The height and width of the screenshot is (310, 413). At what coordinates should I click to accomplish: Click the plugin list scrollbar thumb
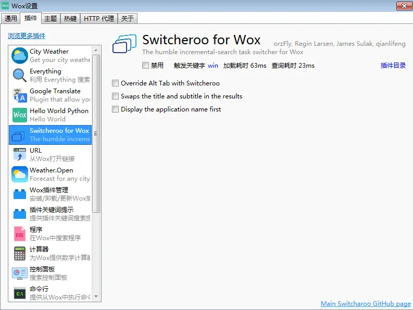pyautogui.click(x=96, y=133)
